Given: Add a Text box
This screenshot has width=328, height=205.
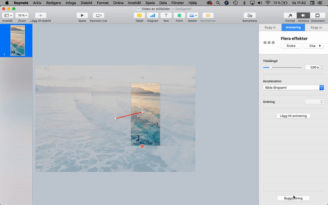Looking at the screenshot, I should click(166, 15).
